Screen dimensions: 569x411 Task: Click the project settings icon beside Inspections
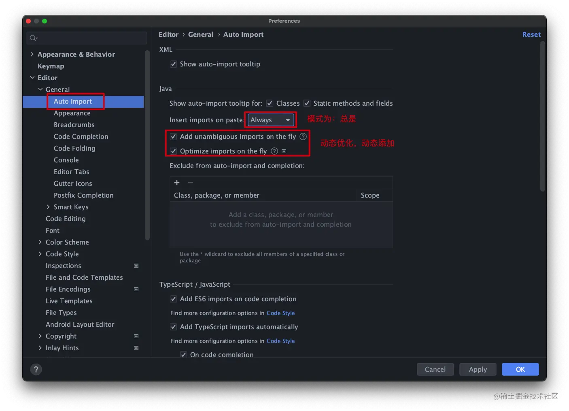point(136,266)
